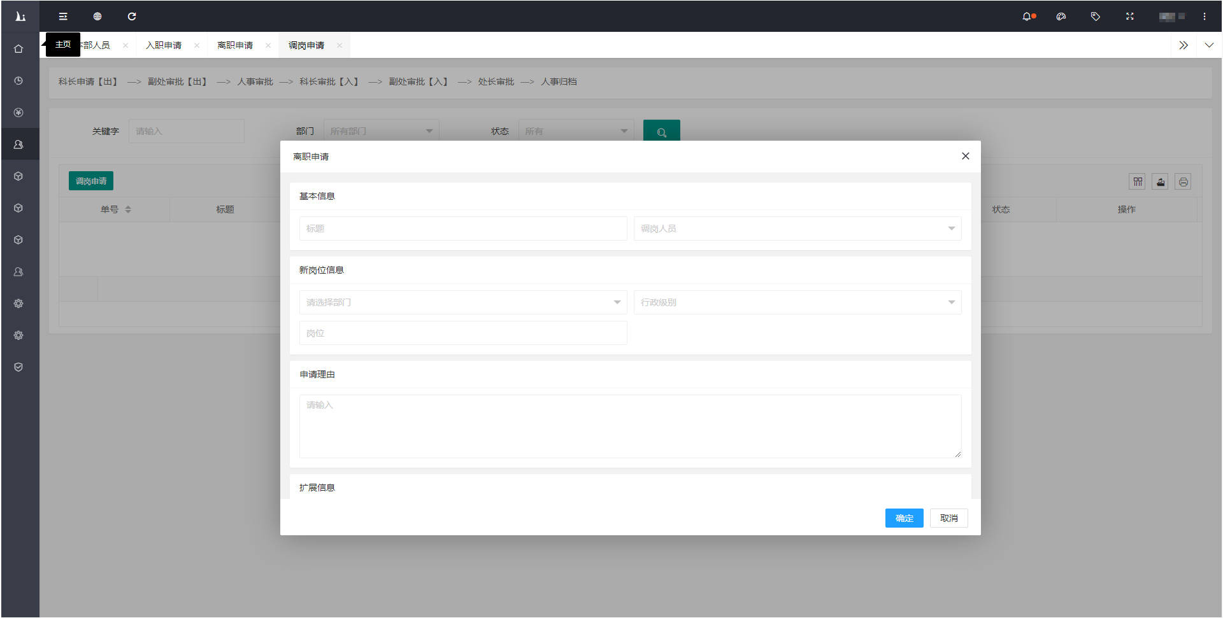Open the theme palette icon
The height and width of the screenshot is (618, 1223).
(1061, 17)
